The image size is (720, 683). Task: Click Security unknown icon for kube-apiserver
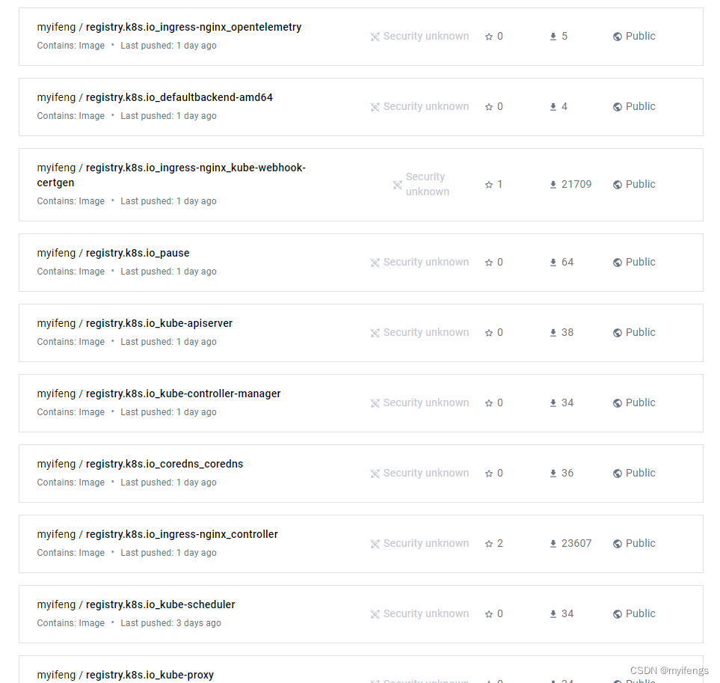(x=375, y=333)
